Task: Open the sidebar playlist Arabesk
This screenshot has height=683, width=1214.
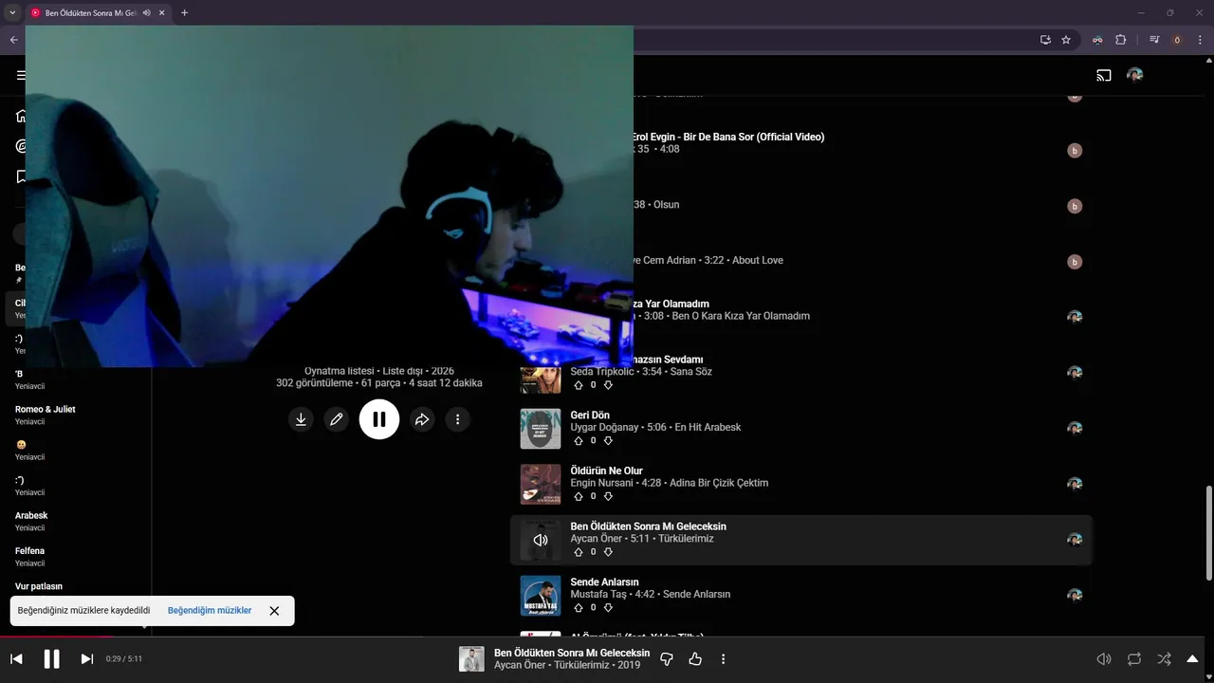Action: (x=31, y=515)
